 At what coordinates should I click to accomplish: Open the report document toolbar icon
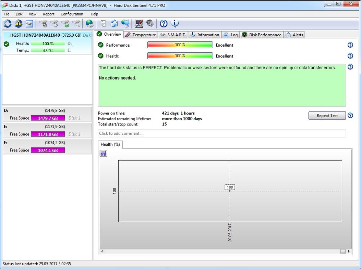[x=104, y=23]
